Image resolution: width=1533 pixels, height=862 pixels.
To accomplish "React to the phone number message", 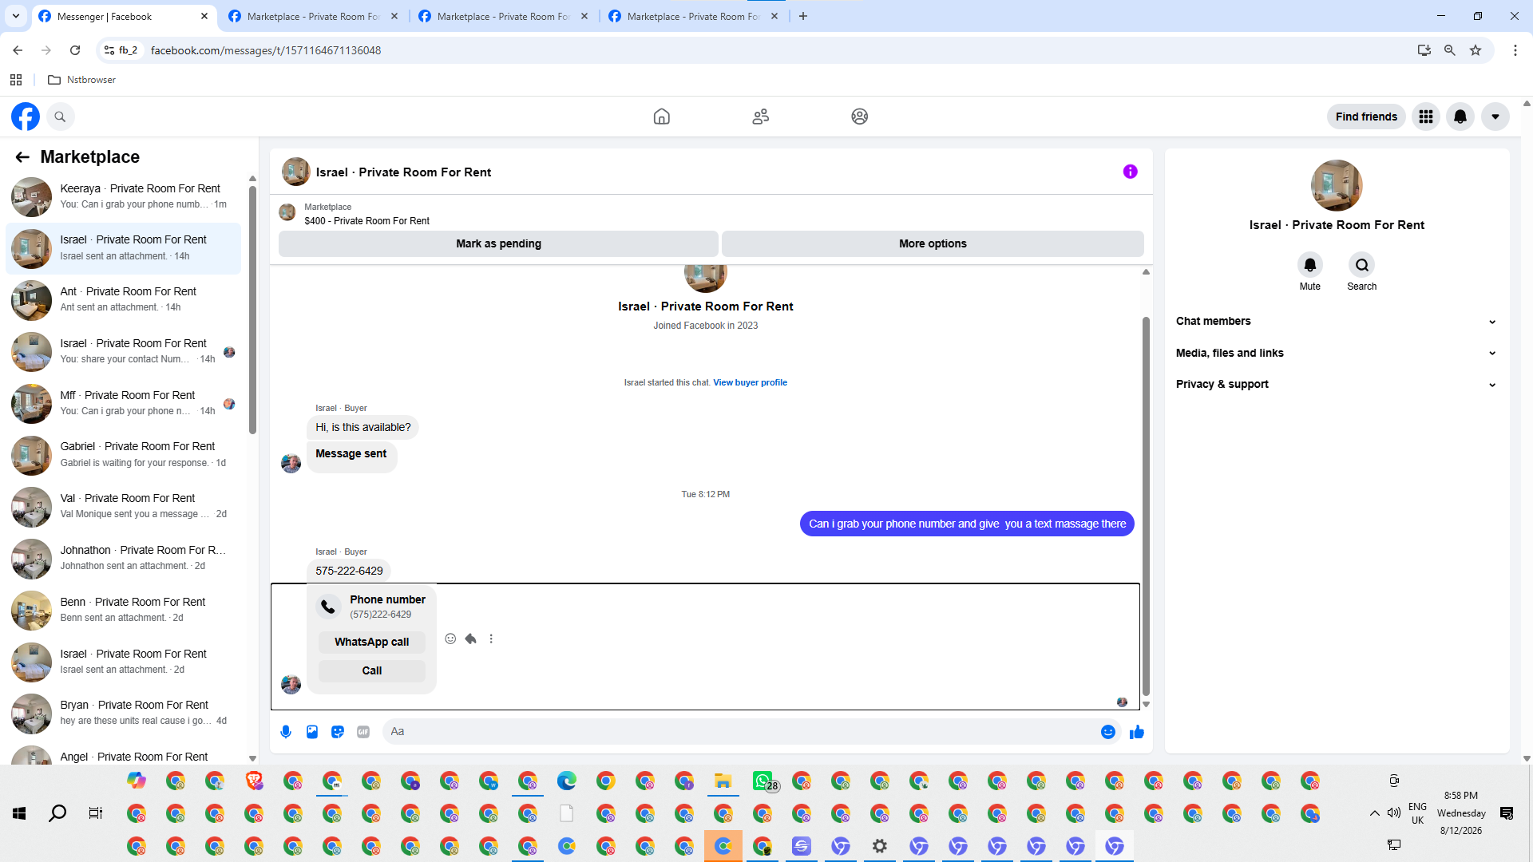I will tap(450, 639).
